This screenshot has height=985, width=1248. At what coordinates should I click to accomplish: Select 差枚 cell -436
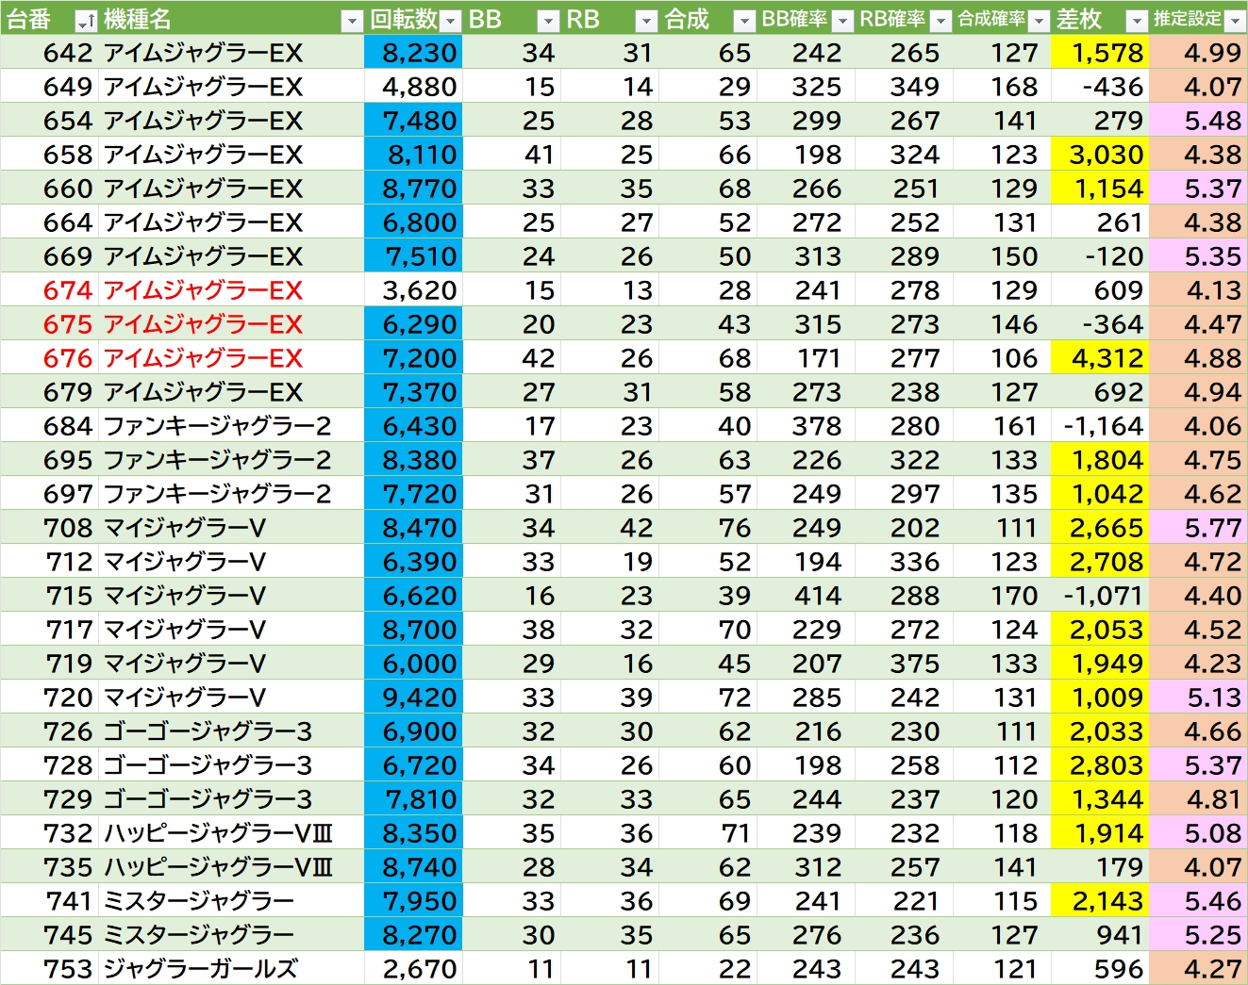1100,87
